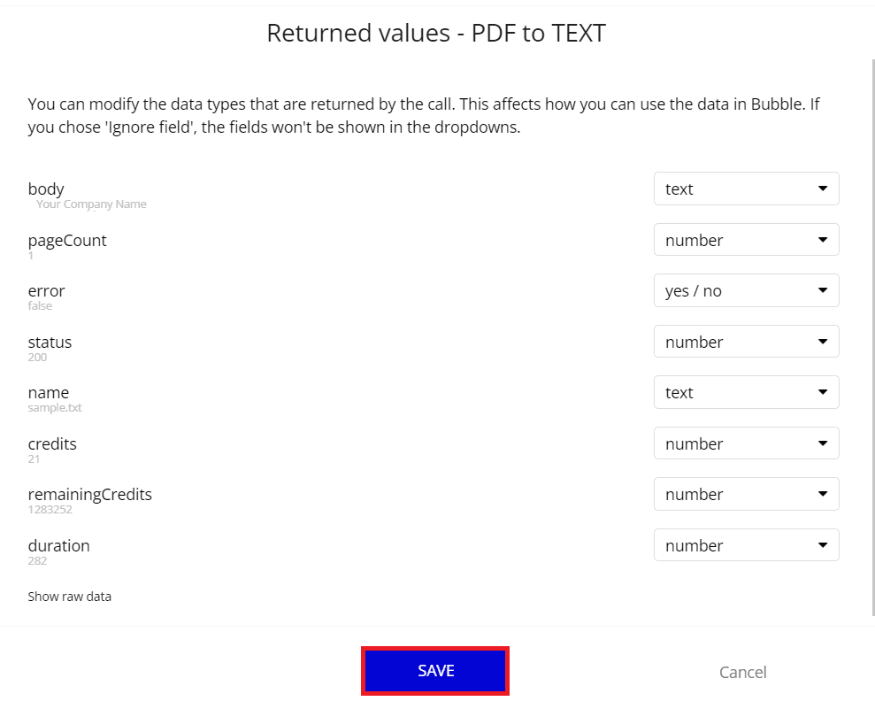Screen dimensions: 875x709
Task: Open the remainingCredits type dropdown
Action: (x=746, y=494)
